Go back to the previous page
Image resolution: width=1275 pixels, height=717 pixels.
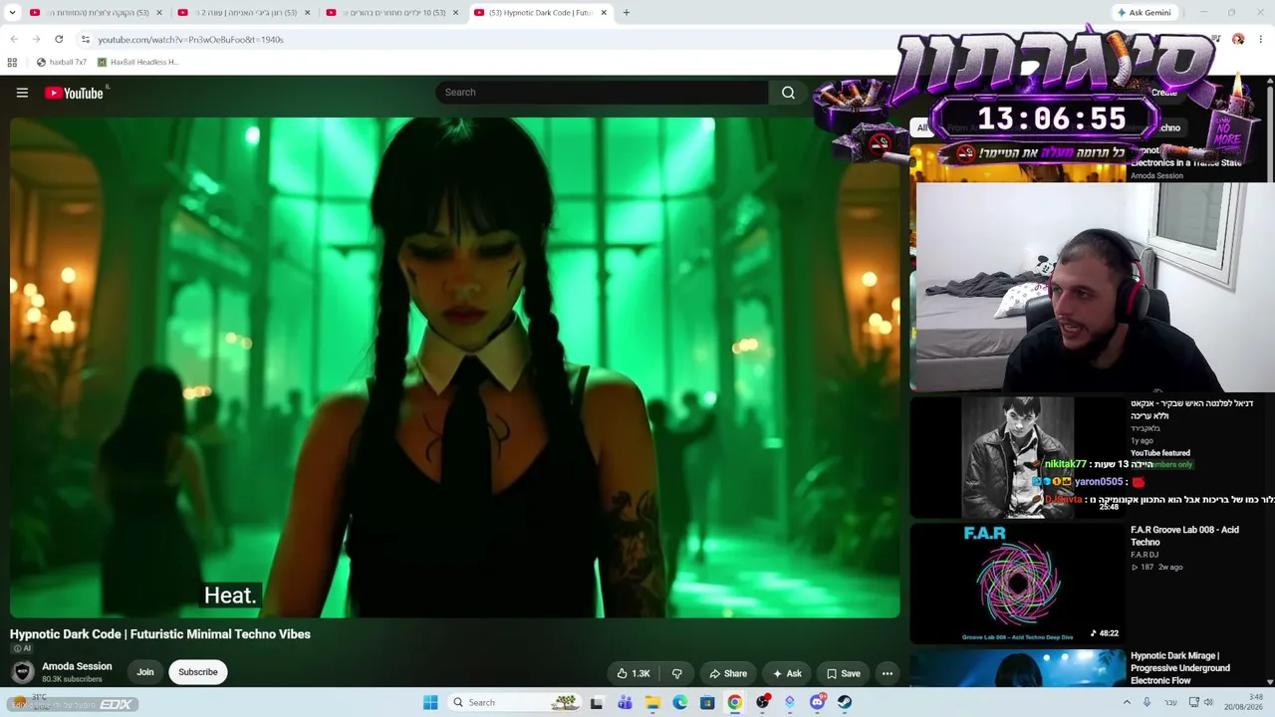click(14, 40)
